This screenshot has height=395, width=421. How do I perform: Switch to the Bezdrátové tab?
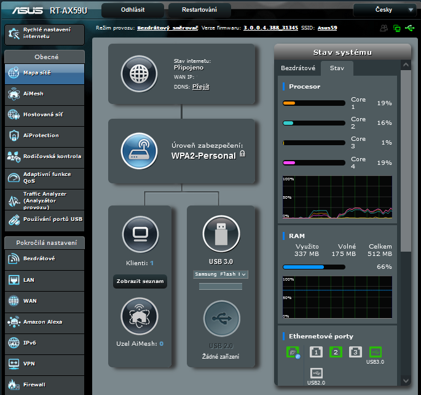pyautogui.click(x=298, y=68)
